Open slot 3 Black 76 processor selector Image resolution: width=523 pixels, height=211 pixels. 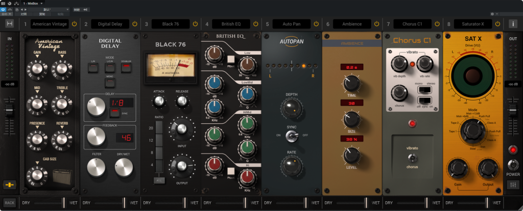pos(171,24)
